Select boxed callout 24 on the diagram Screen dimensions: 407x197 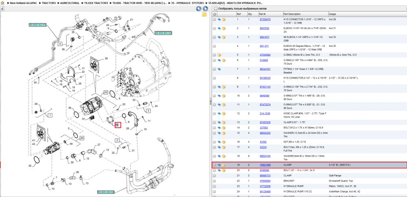pos(82,138)
